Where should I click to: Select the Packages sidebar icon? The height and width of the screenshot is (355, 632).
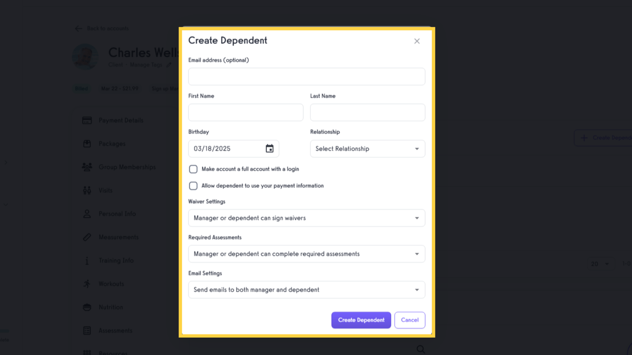pos(87,143)
